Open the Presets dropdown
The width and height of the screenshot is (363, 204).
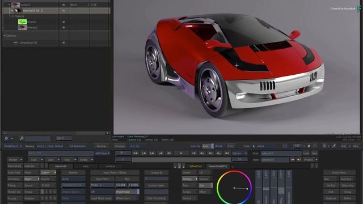click(x=310, y=160)
